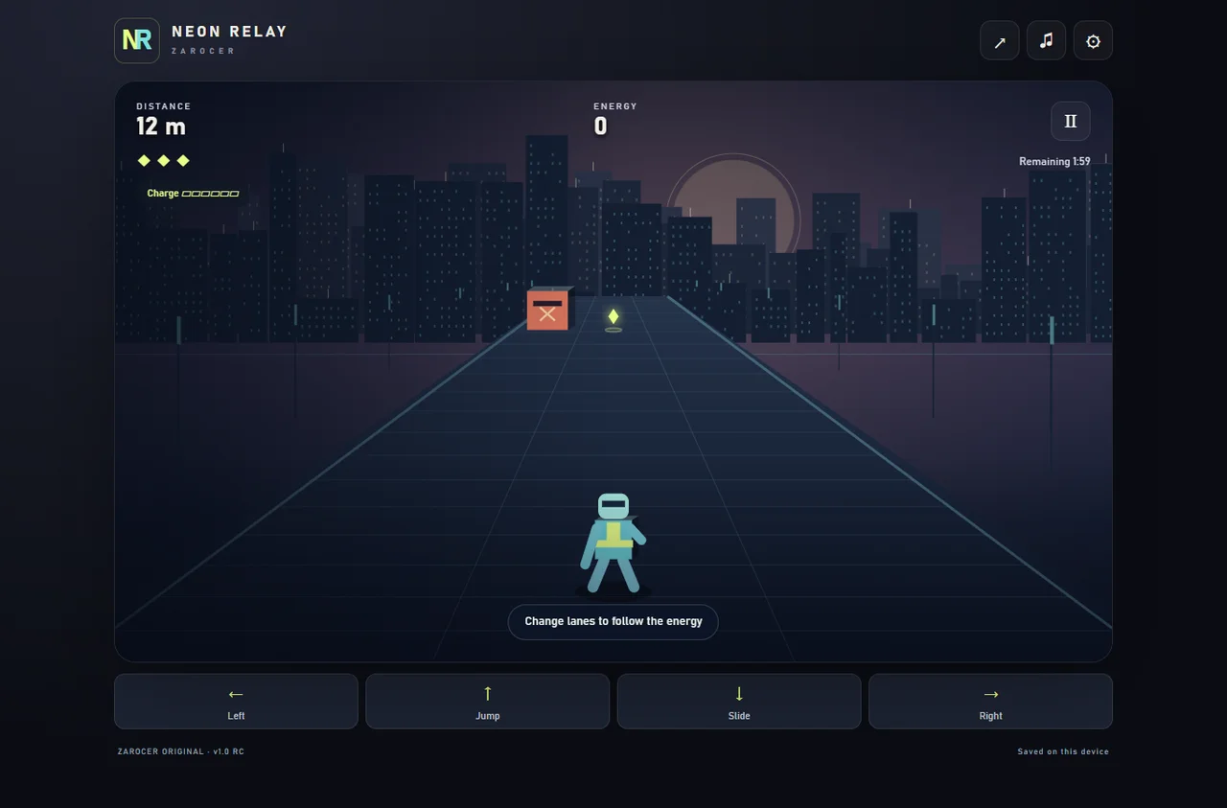The height and width of the screenshot is (808, 1227).
Task: Move Right with the arrow button
Action: 990,702
